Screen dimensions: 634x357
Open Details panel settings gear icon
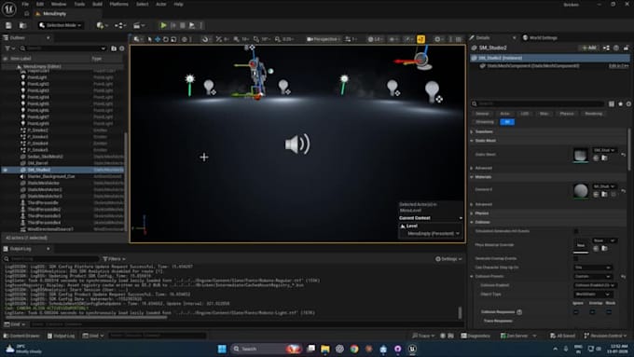[x=628, y=103]
